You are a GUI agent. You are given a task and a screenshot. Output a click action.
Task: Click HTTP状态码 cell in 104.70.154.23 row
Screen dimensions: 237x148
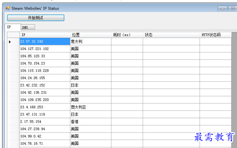tap(216, 63)
